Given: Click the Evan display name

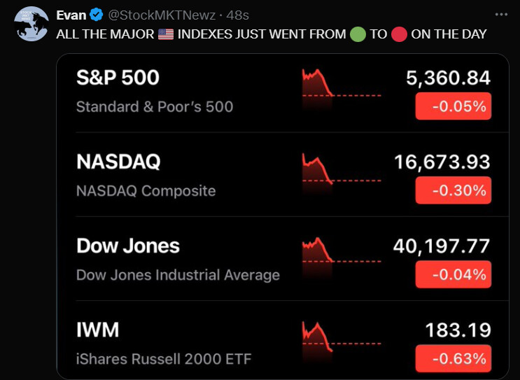Looking at the screenshot, I should [x=71, y=15].
